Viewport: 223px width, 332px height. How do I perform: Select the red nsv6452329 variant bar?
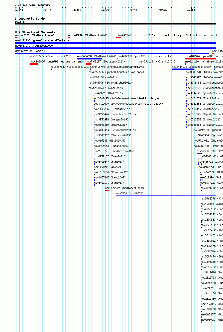16,38
